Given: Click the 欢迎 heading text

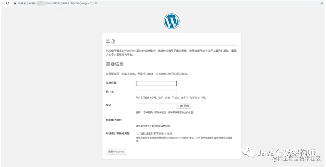Looking at the screenshot, I should (x=110, y=41).
